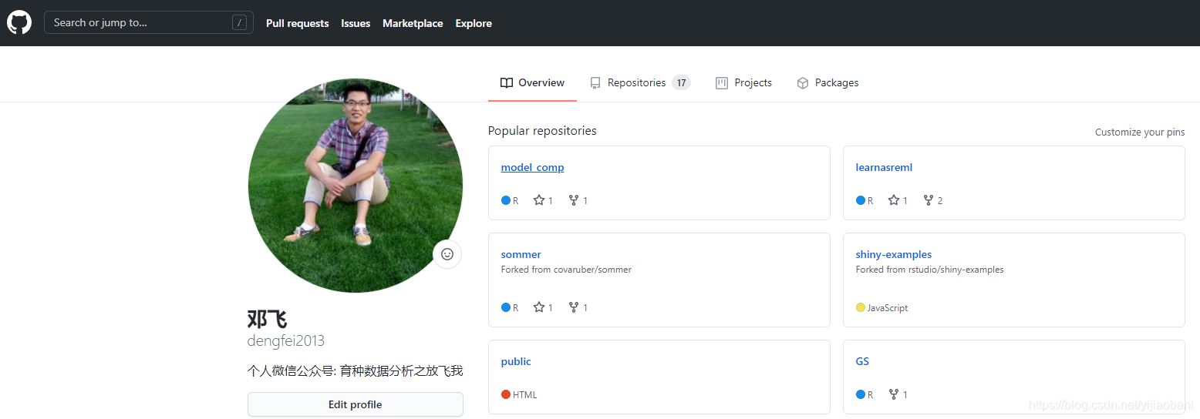The width and height of the screenshot is (1200, 419).
Task: Click the fork count on GS
Action: [x=898, y=394]
